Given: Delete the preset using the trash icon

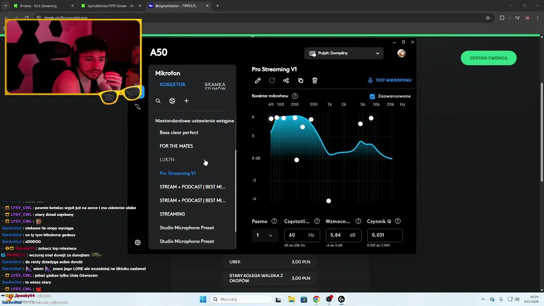Looking at the screenshot, I should 315,80.
